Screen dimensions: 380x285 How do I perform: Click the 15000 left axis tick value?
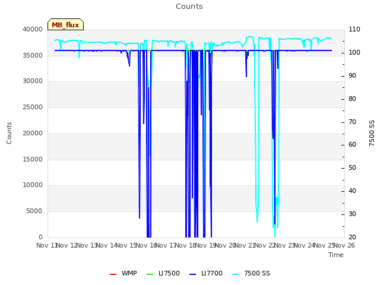tap(33, 160)
